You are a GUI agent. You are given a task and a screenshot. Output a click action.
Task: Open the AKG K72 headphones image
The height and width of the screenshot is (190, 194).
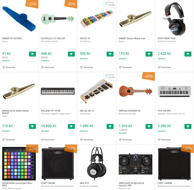pos(97,163)
